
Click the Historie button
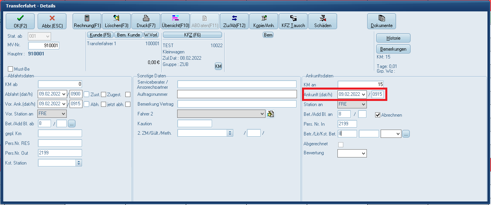point(393,38)
